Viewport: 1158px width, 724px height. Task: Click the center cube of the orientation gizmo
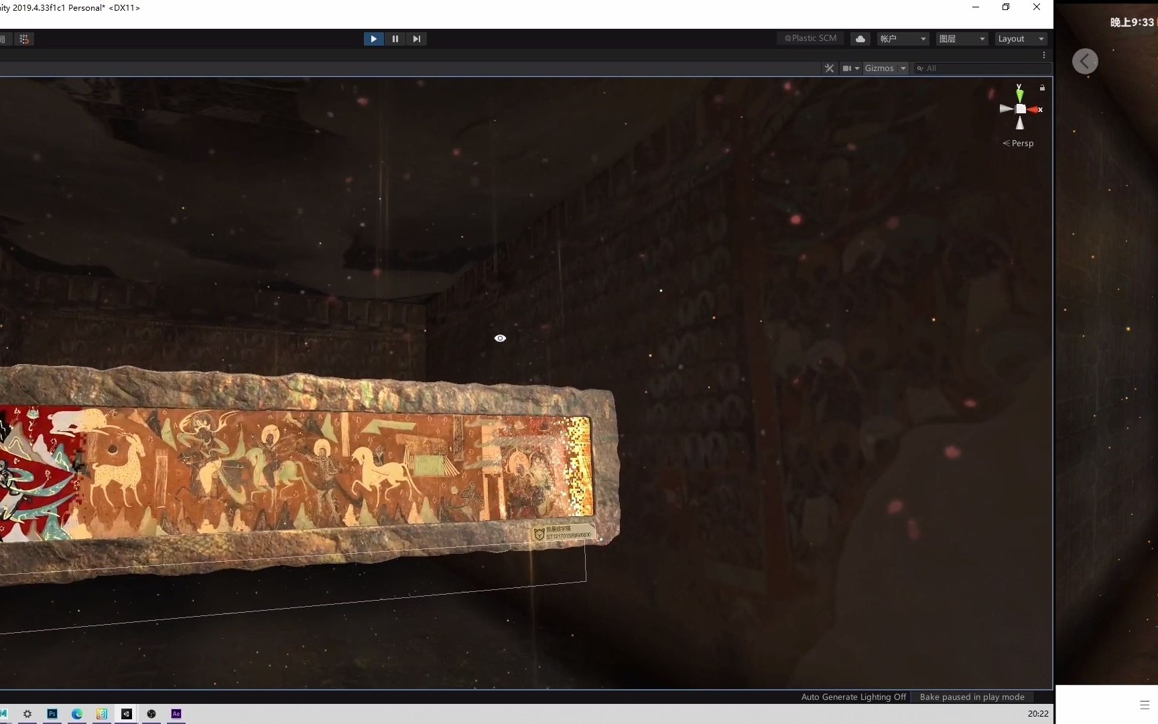(x=1020, y=109)
